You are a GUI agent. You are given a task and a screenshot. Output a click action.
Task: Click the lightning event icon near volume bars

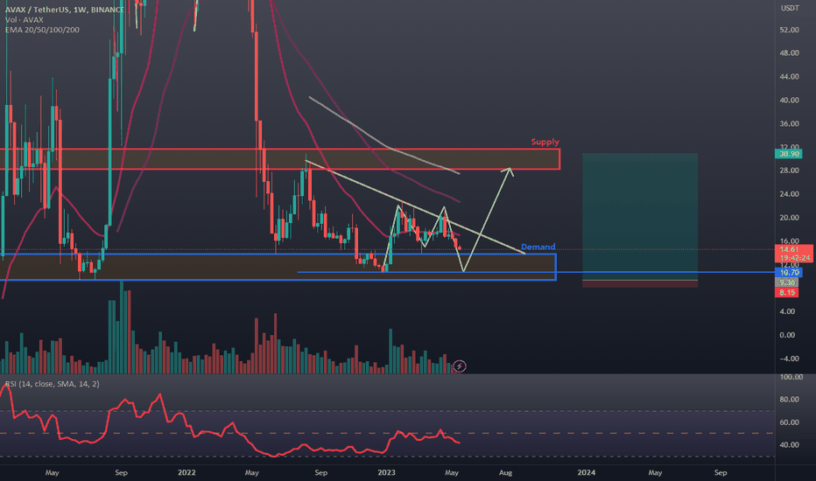click(460, 366)
